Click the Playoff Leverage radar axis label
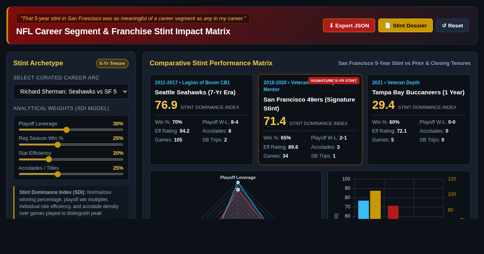 click(x=238, y=177)
